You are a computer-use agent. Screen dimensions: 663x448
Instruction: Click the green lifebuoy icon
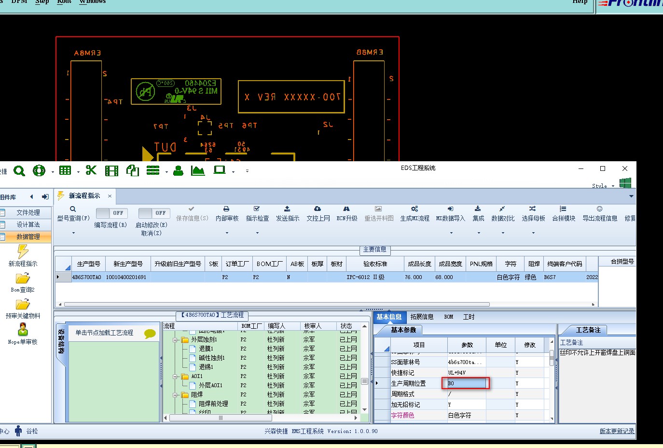click(x=39, y=170)
